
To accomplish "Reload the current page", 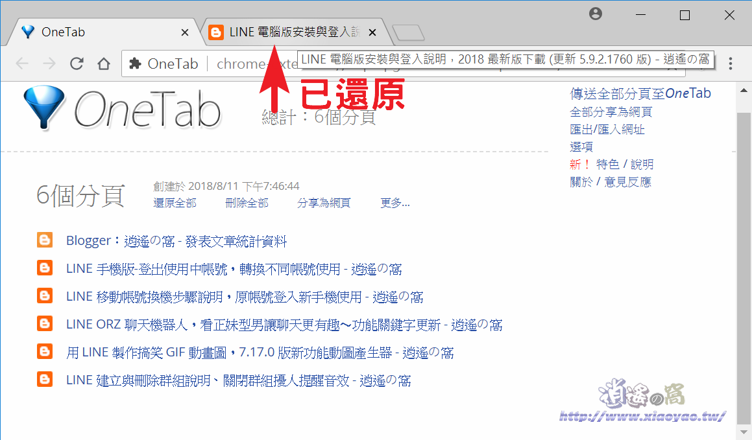I will point(77,64).
